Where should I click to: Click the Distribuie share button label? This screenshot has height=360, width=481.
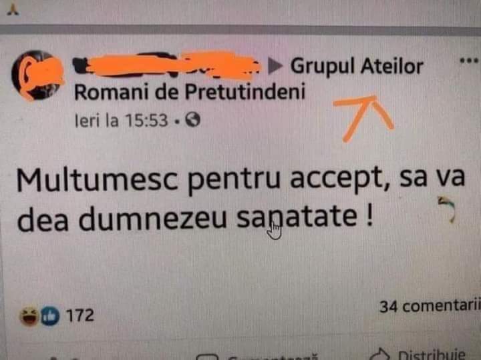[432, 355]
